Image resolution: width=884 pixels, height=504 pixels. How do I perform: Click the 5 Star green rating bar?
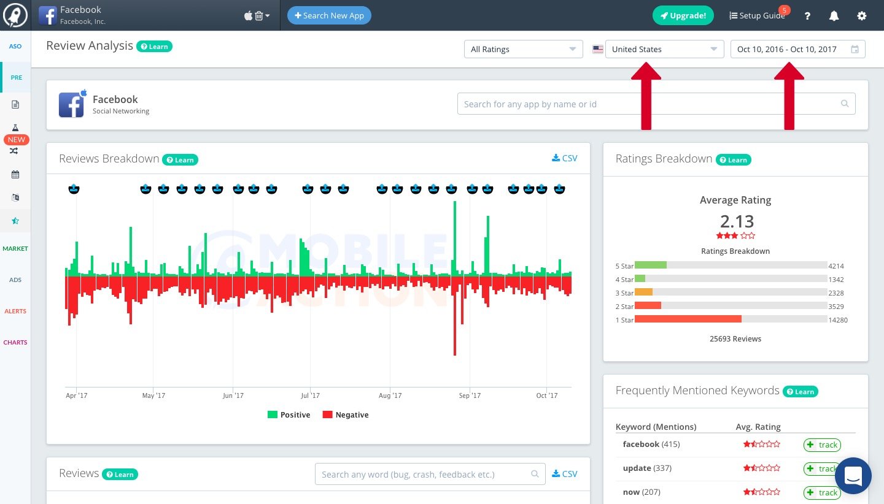[x=651, y=265]
